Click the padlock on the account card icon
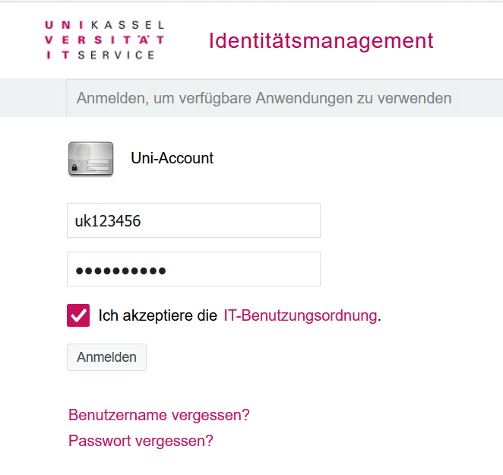This screenshot has height=475, width=503. pyautogui.click(x=77, y=166)
